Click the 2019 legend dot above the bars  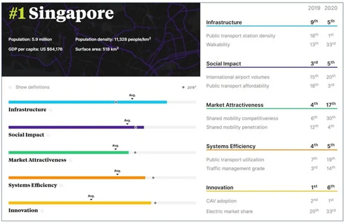point(183,87)
